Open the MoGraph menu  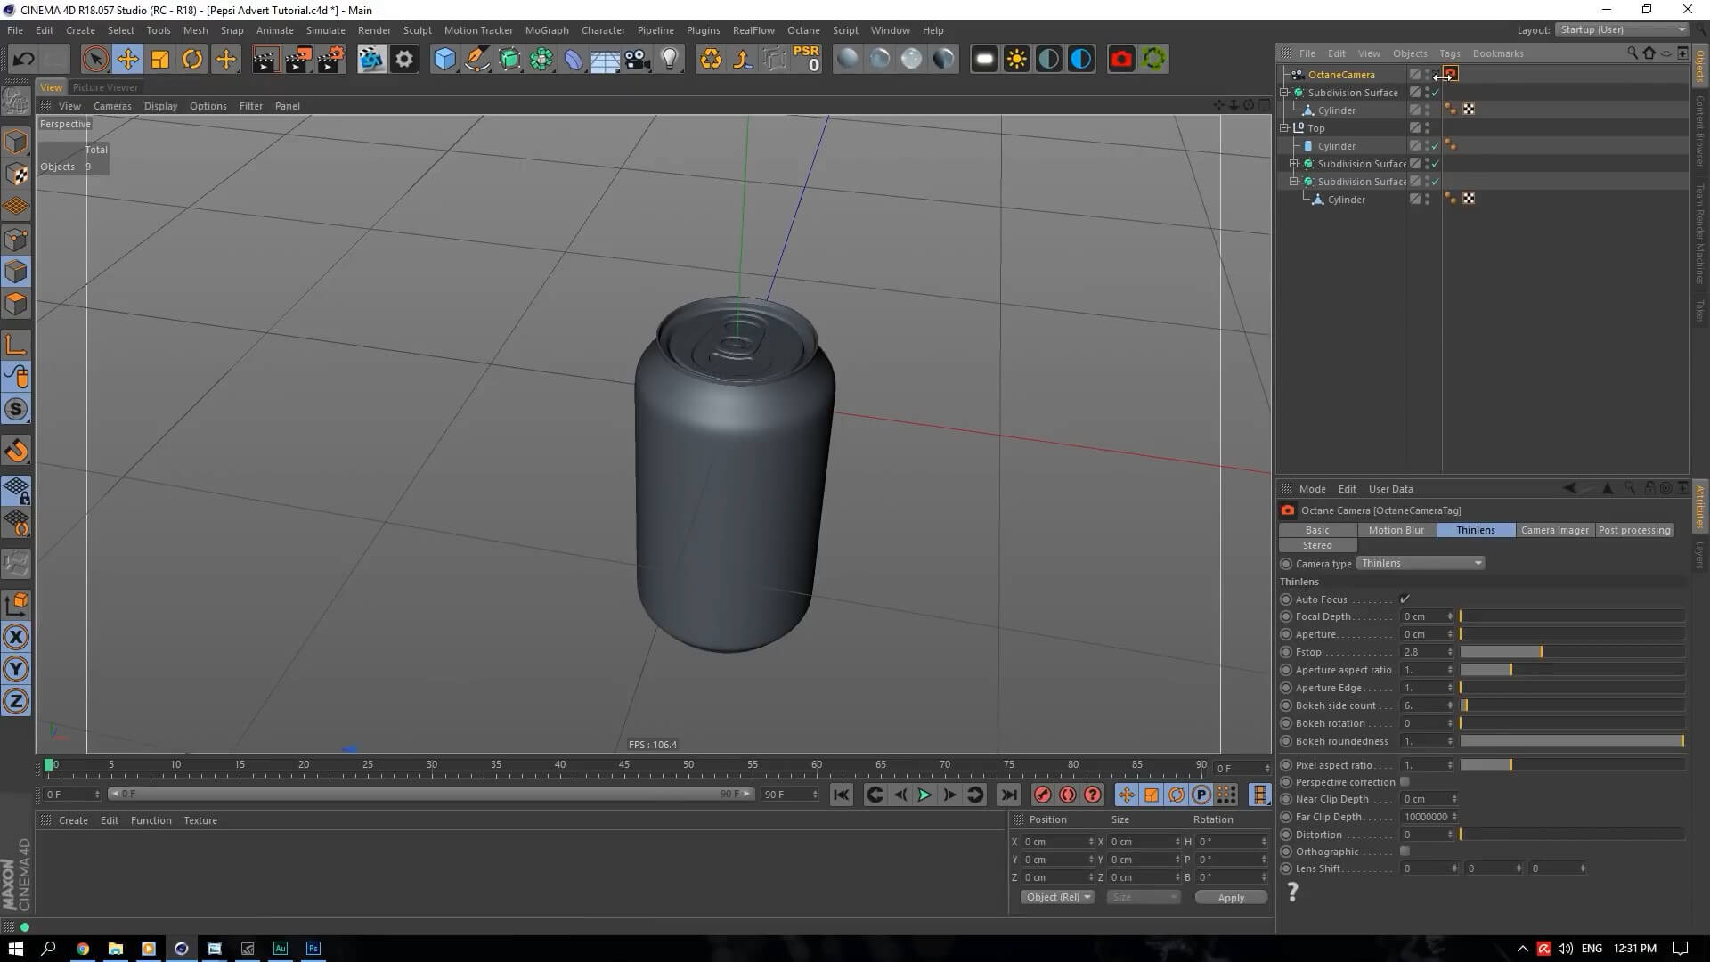coord(546,30)
